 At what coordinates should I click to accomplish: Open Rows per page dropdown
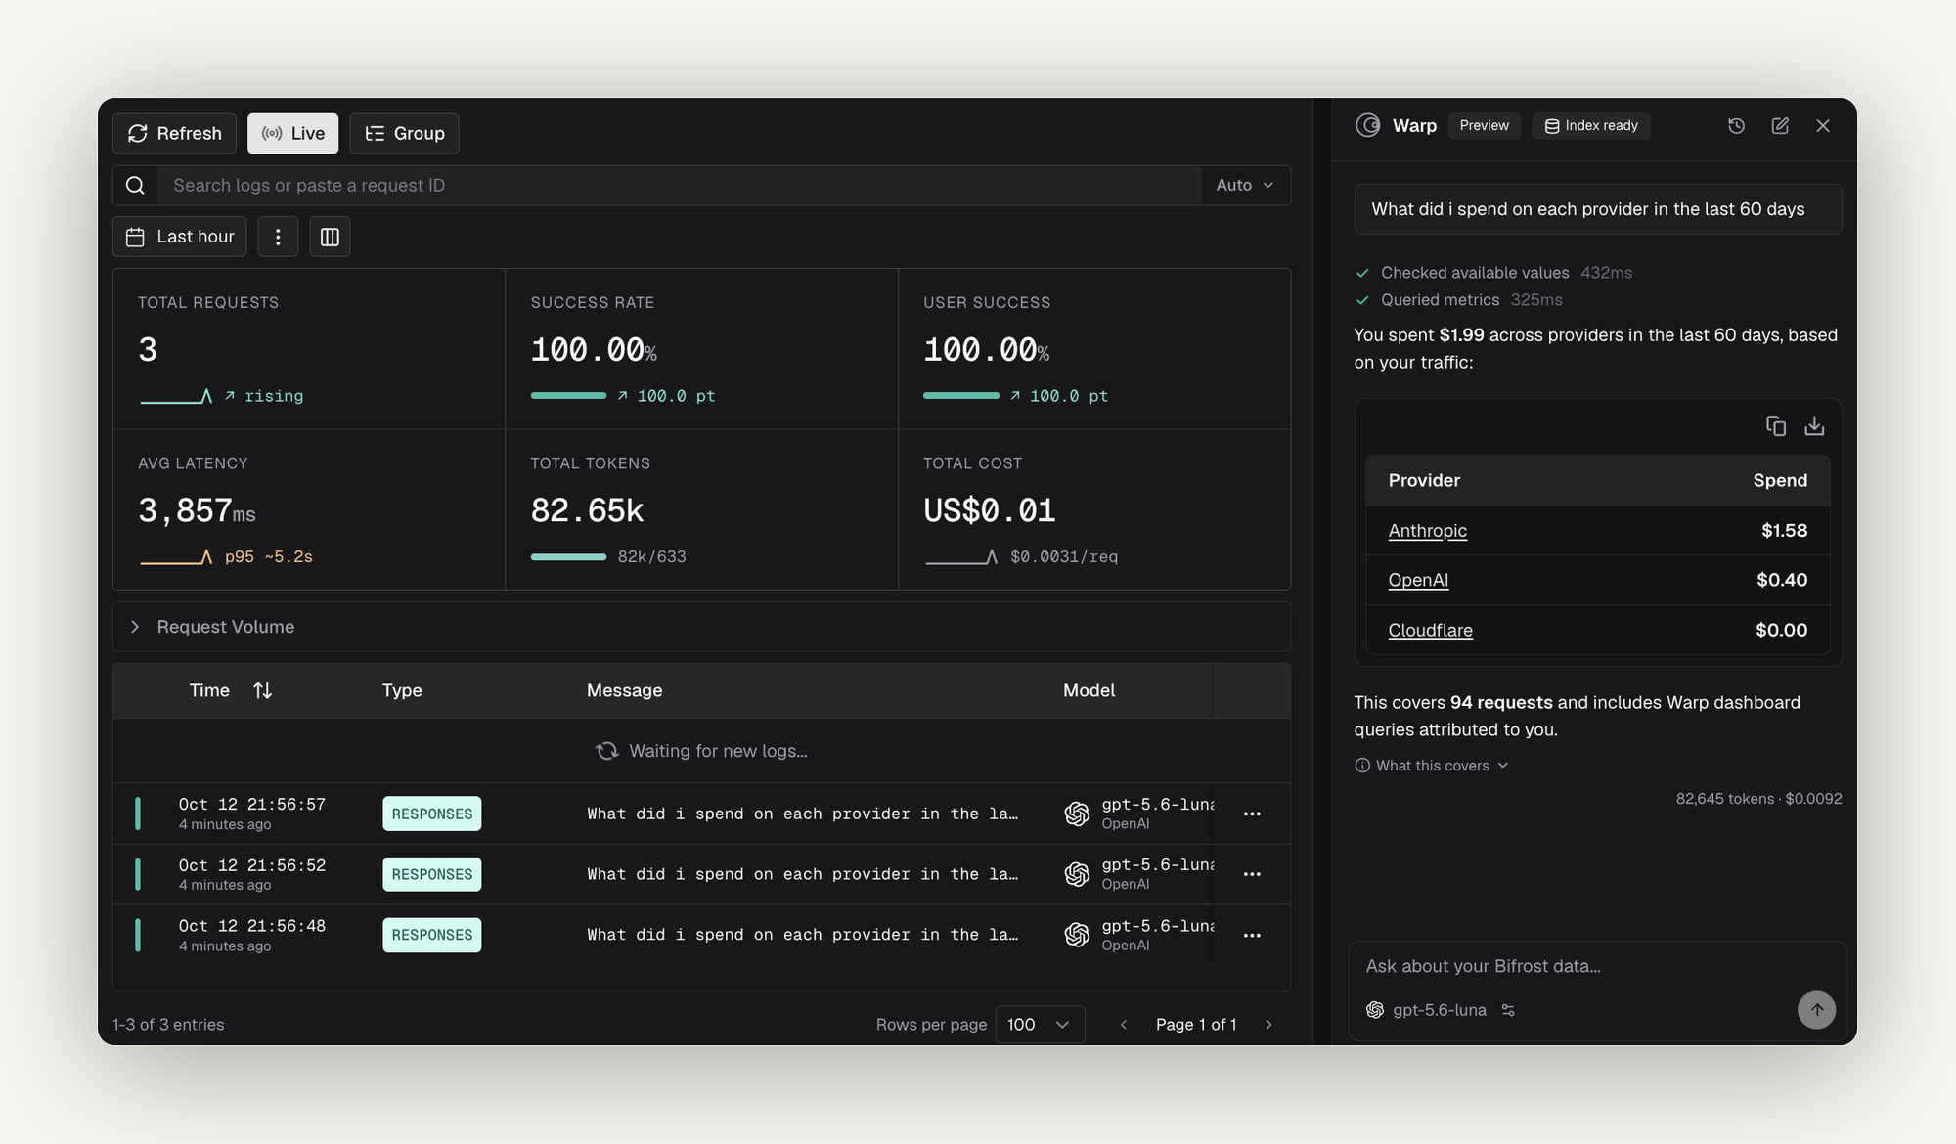pos(1040,1024)
